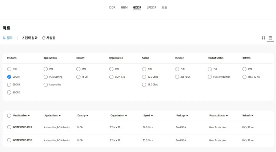The width and height of the screenshot is (276, 152).
Task: Click Automotive, PC & Gaming in SC28 row
Action: pos(57,127)
